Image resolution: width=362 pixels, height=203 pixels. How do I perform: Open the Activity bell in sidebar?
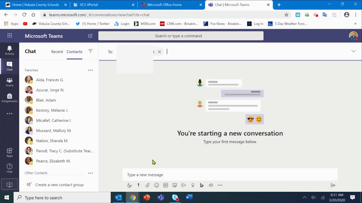pyautogui.click(x=9, y=50)
